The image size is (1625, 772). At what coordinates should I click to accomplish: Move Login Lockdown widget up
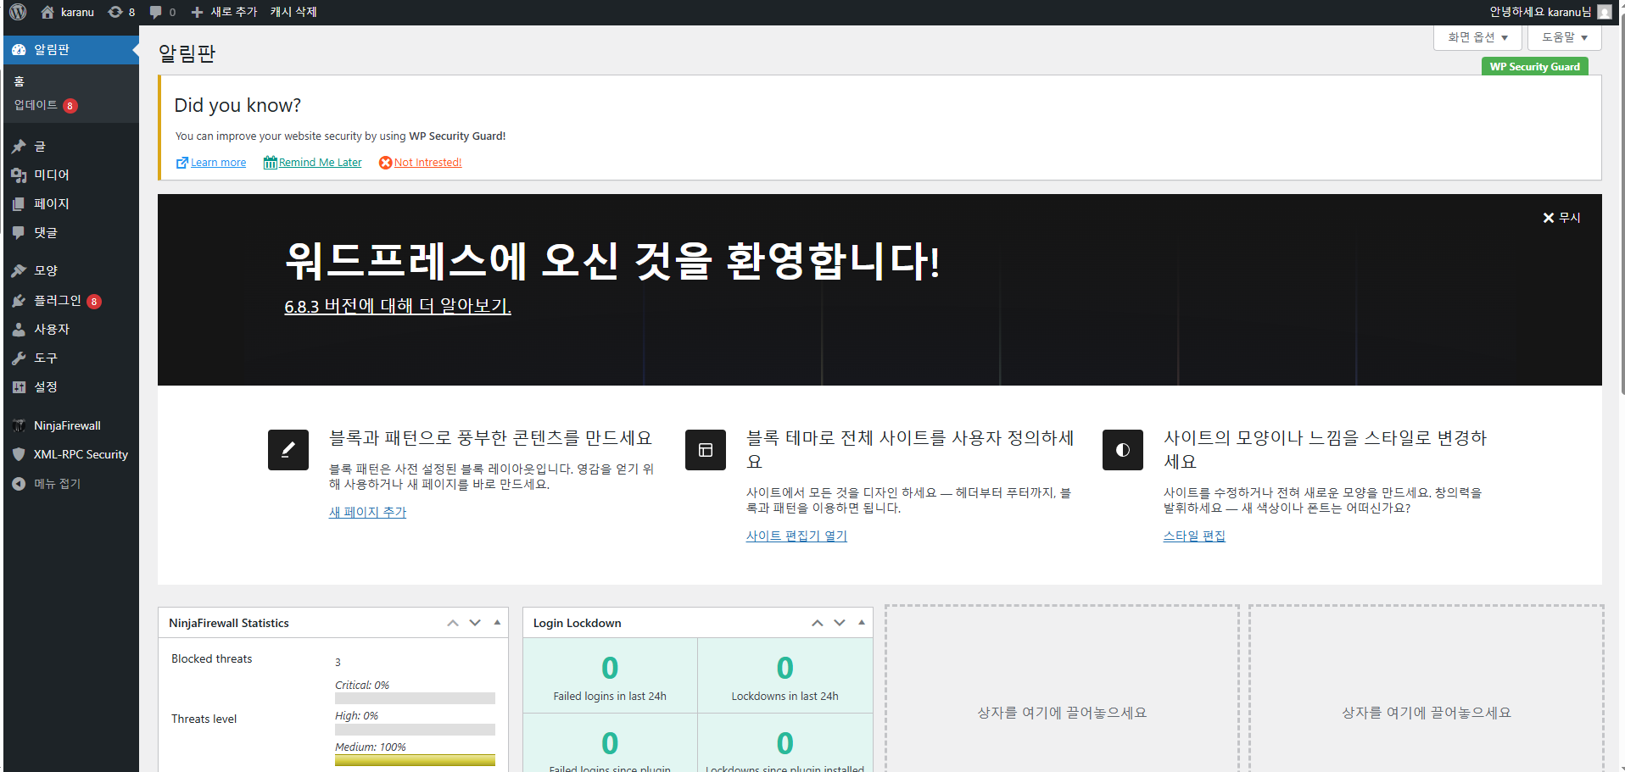818,623
